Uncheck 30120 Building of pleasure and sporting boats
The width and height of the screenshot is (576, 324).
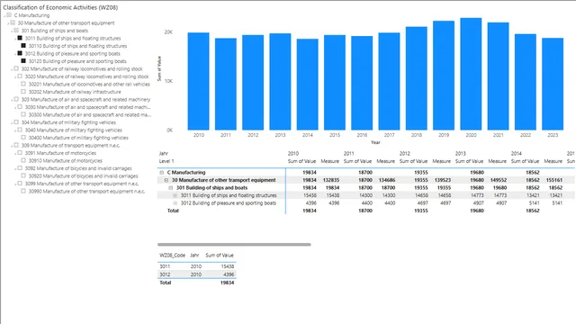(23, 61)
